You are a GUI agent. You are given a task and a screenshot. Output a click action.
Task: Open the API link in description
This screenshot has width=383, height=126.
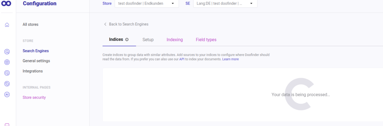click(182, 59)
